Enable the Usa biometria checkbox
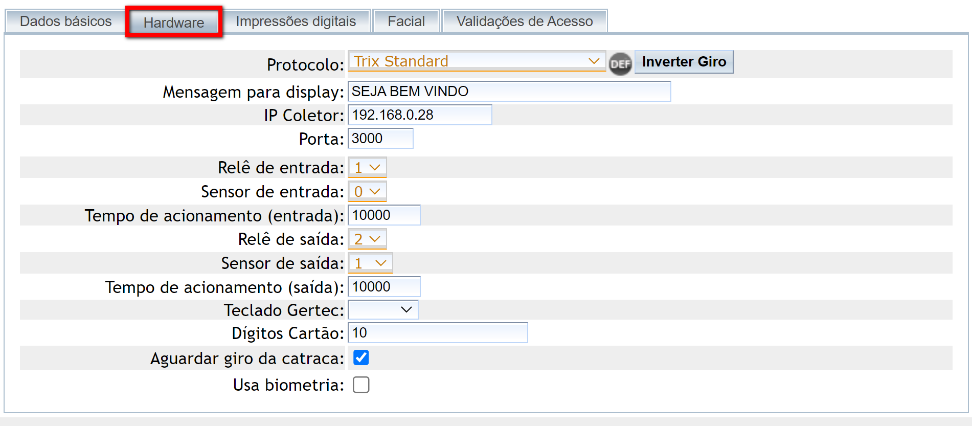This screenshot has width=972, height=426. pyautogui.click(x=361, y=385)
